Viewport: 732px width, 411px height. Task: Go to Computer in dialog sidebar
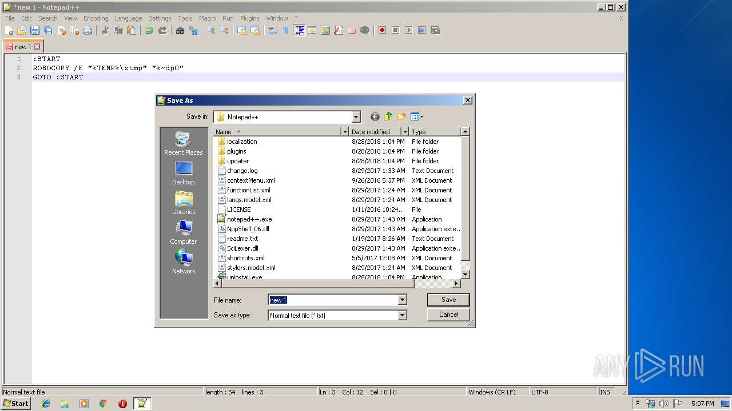tap(184, 232)
